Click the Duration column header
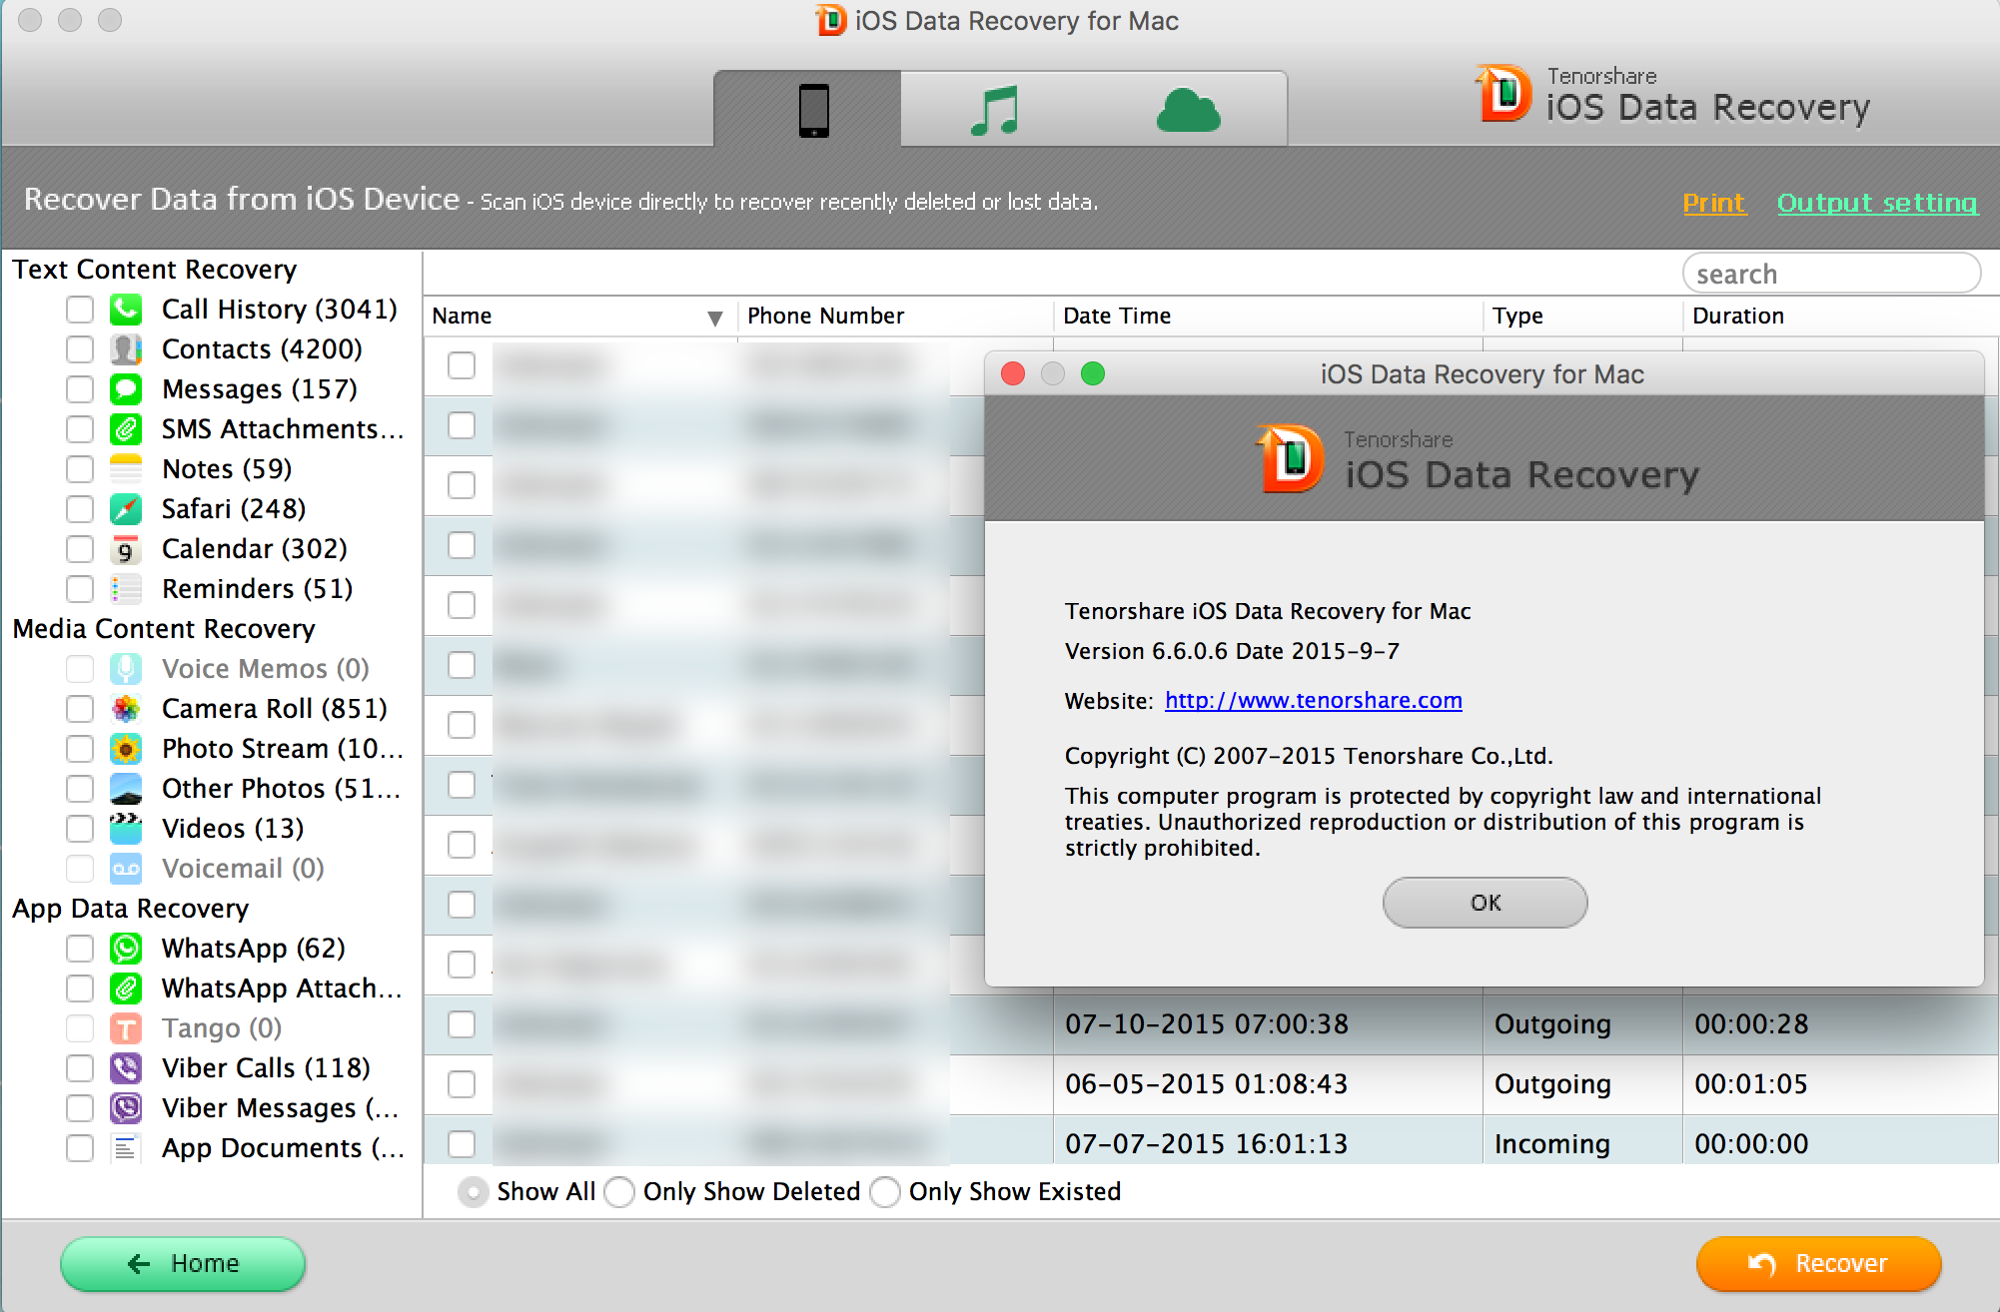The height and width of the screenshot is (1312, 2000). point(1738,317)
